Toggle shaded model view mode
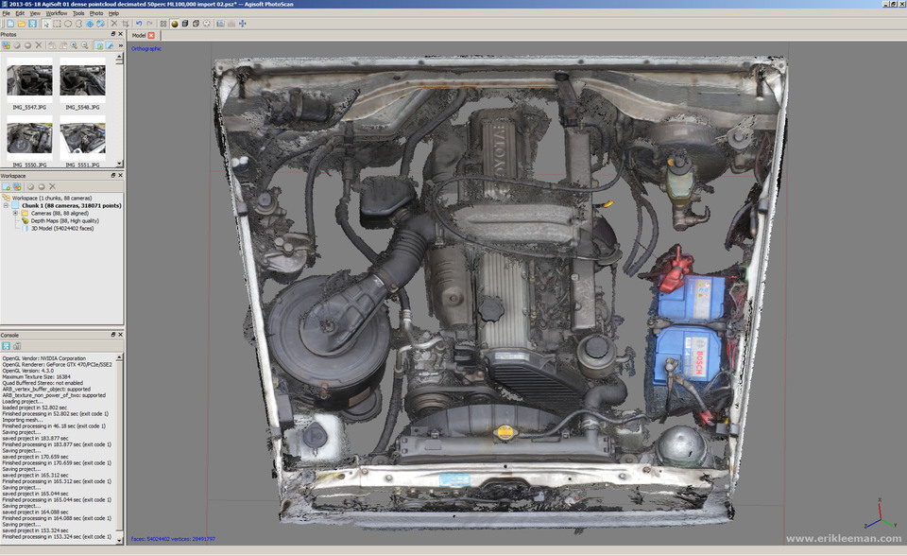The image size is (907, 556). 174,24
